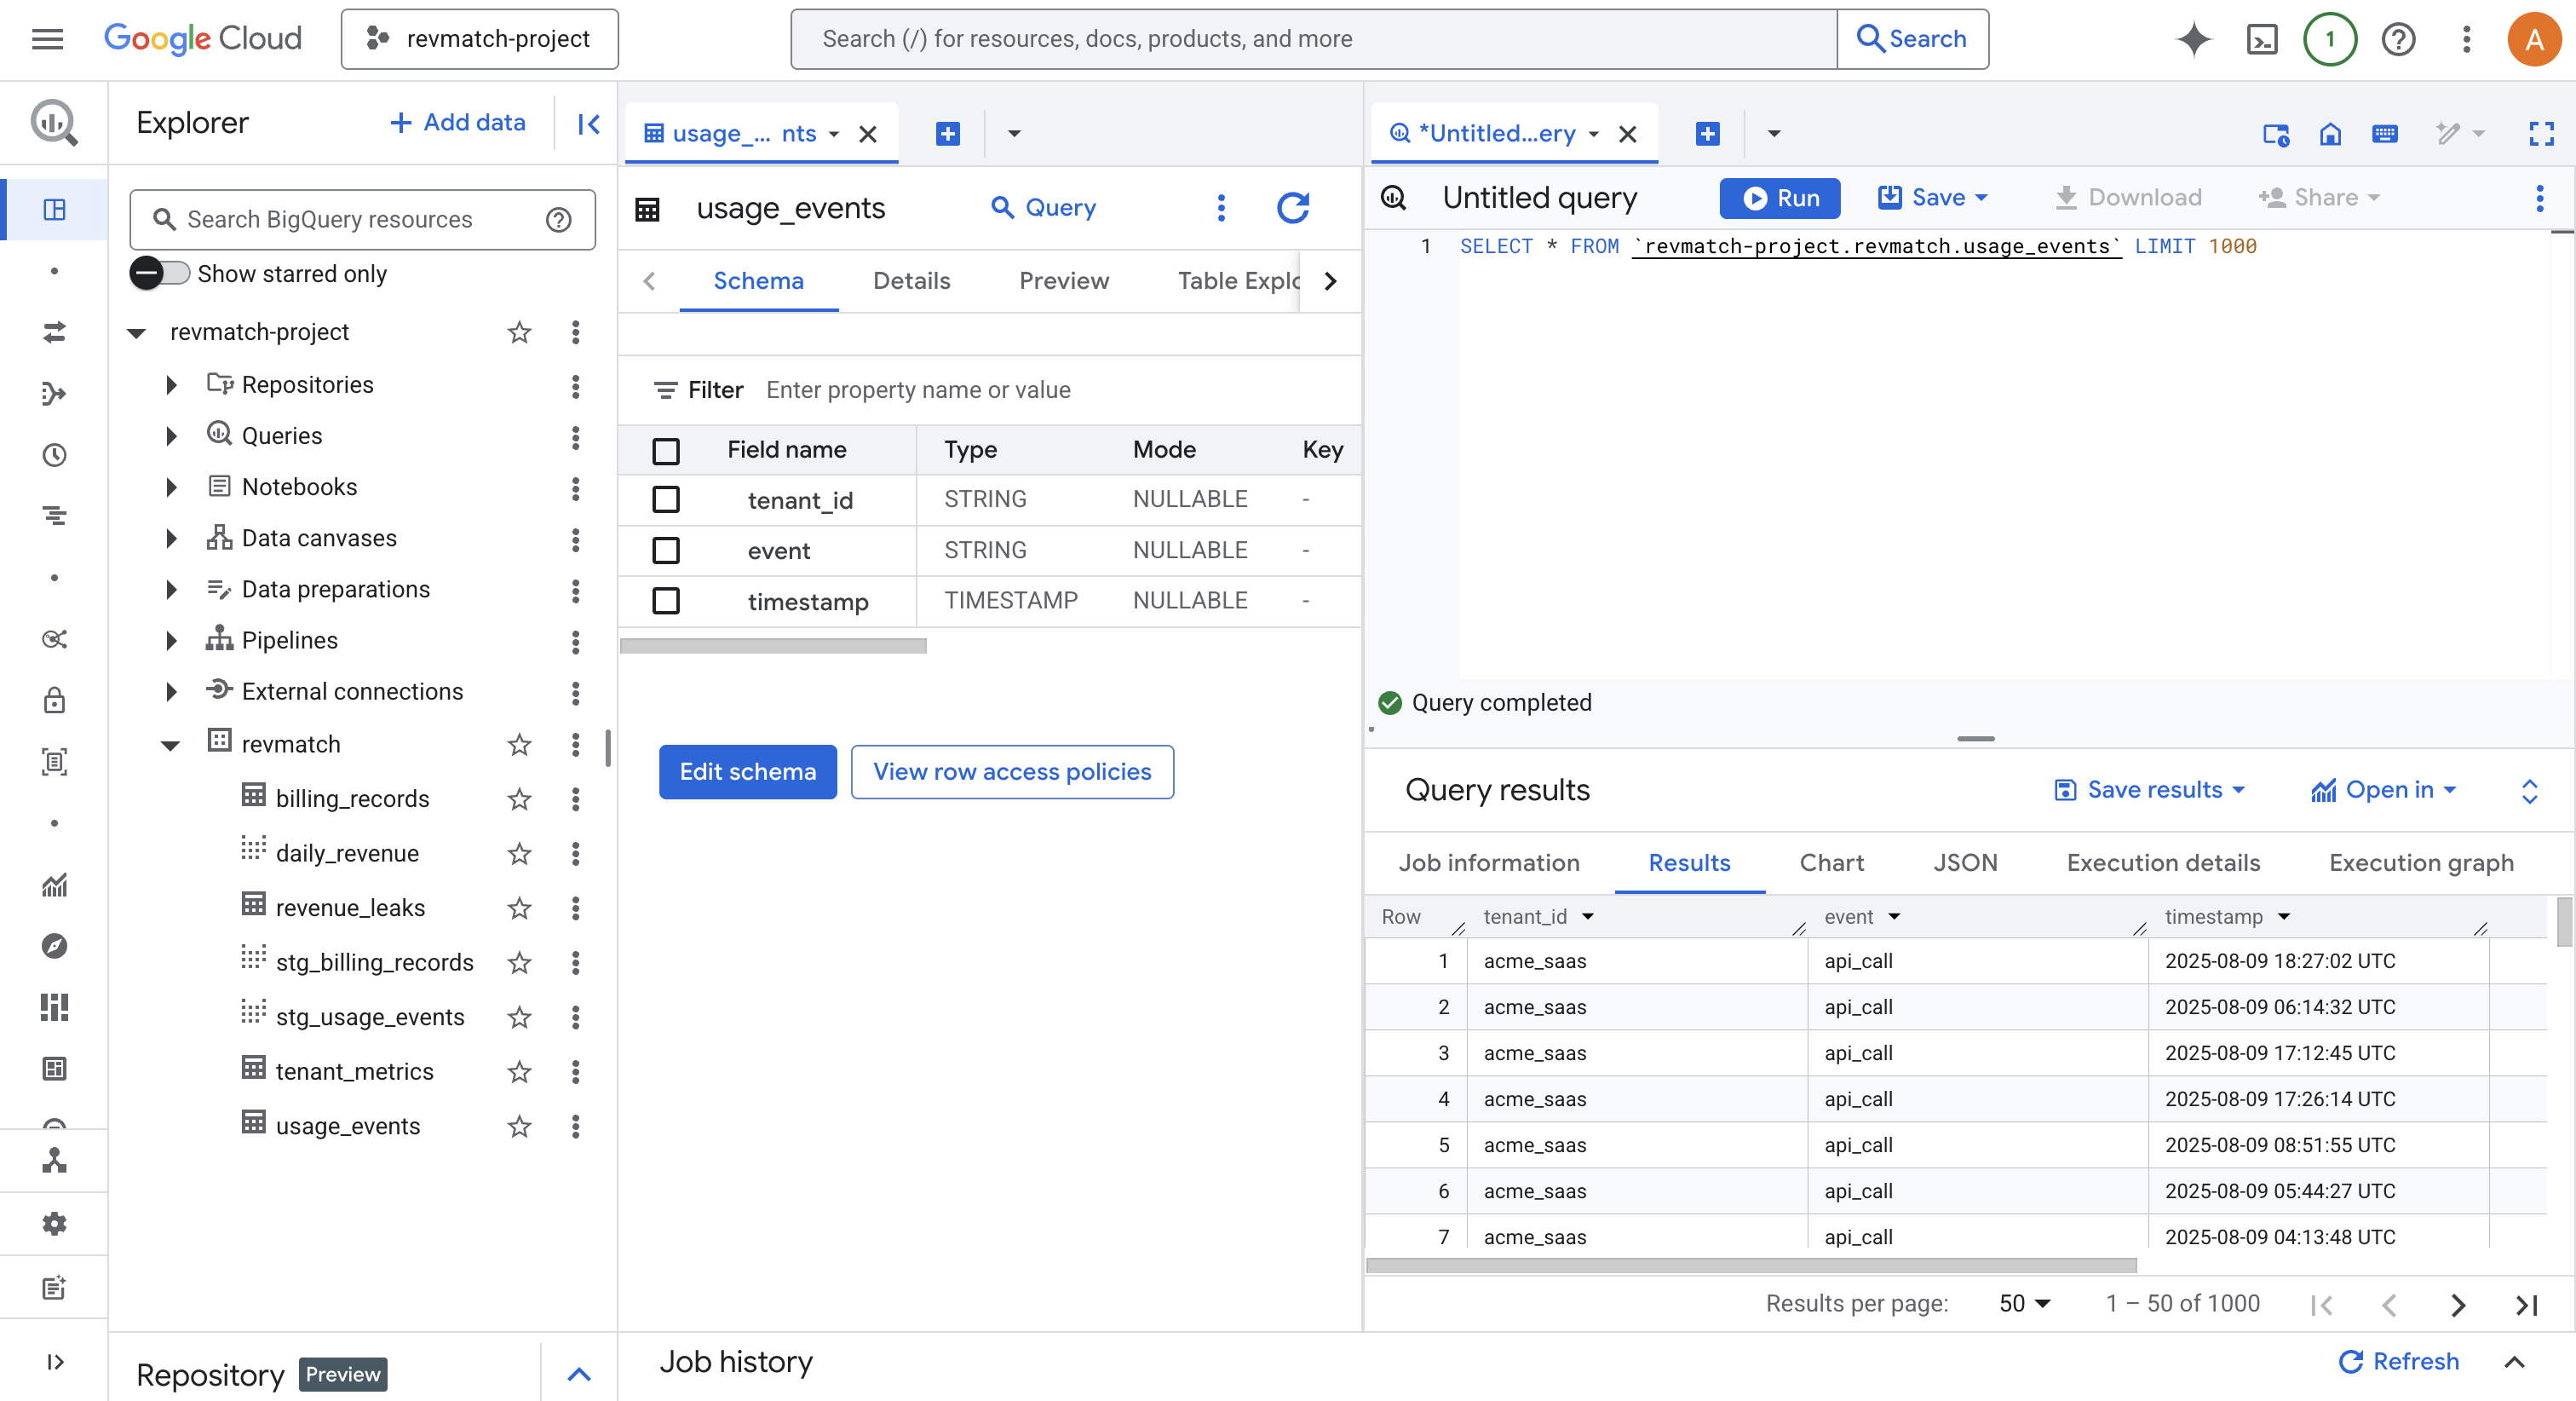This screenshot has height=1401, width=2576.
Task: Click Query button for usage_events
Action: [1043, 207]
